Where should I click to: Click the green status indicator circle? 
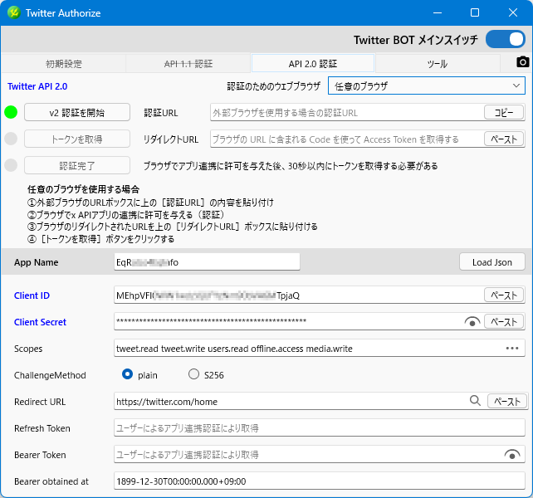pyautogui.click(x=12, y=112)
